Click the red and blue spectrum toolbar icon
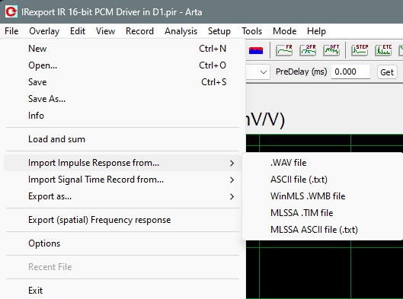Viewport: 403px width, 299px height. click(256, 50)
